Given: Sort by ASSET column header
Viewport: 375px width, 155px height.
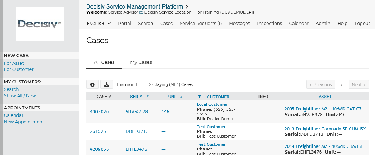Looking at the screenshot, I should (325, 97).
